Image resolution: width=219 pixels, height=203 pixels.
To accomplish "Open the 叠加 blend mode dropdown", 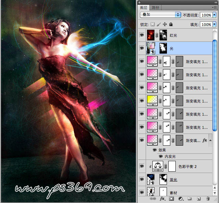I will [160, 14].
